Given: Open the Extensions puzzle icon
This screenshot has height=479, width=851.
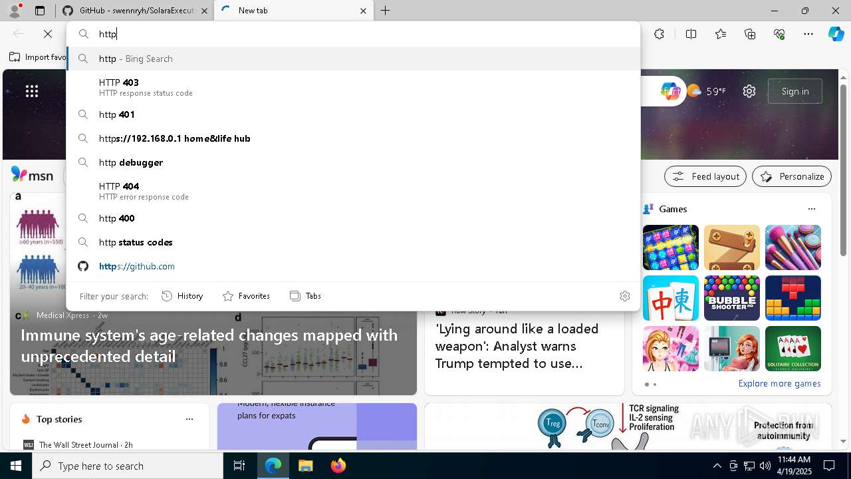Looking at the screenshot, I should (659, 34).
